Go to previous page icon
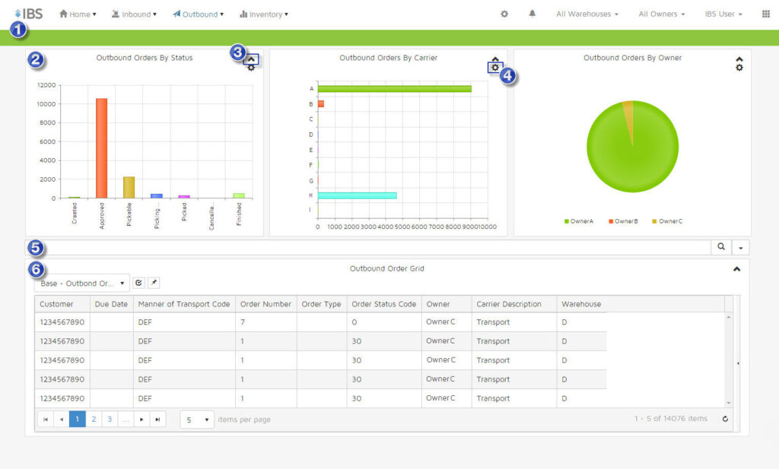 [61, 420]
